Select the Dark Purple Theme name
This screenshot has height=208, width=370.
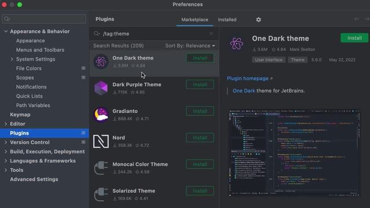137,84
